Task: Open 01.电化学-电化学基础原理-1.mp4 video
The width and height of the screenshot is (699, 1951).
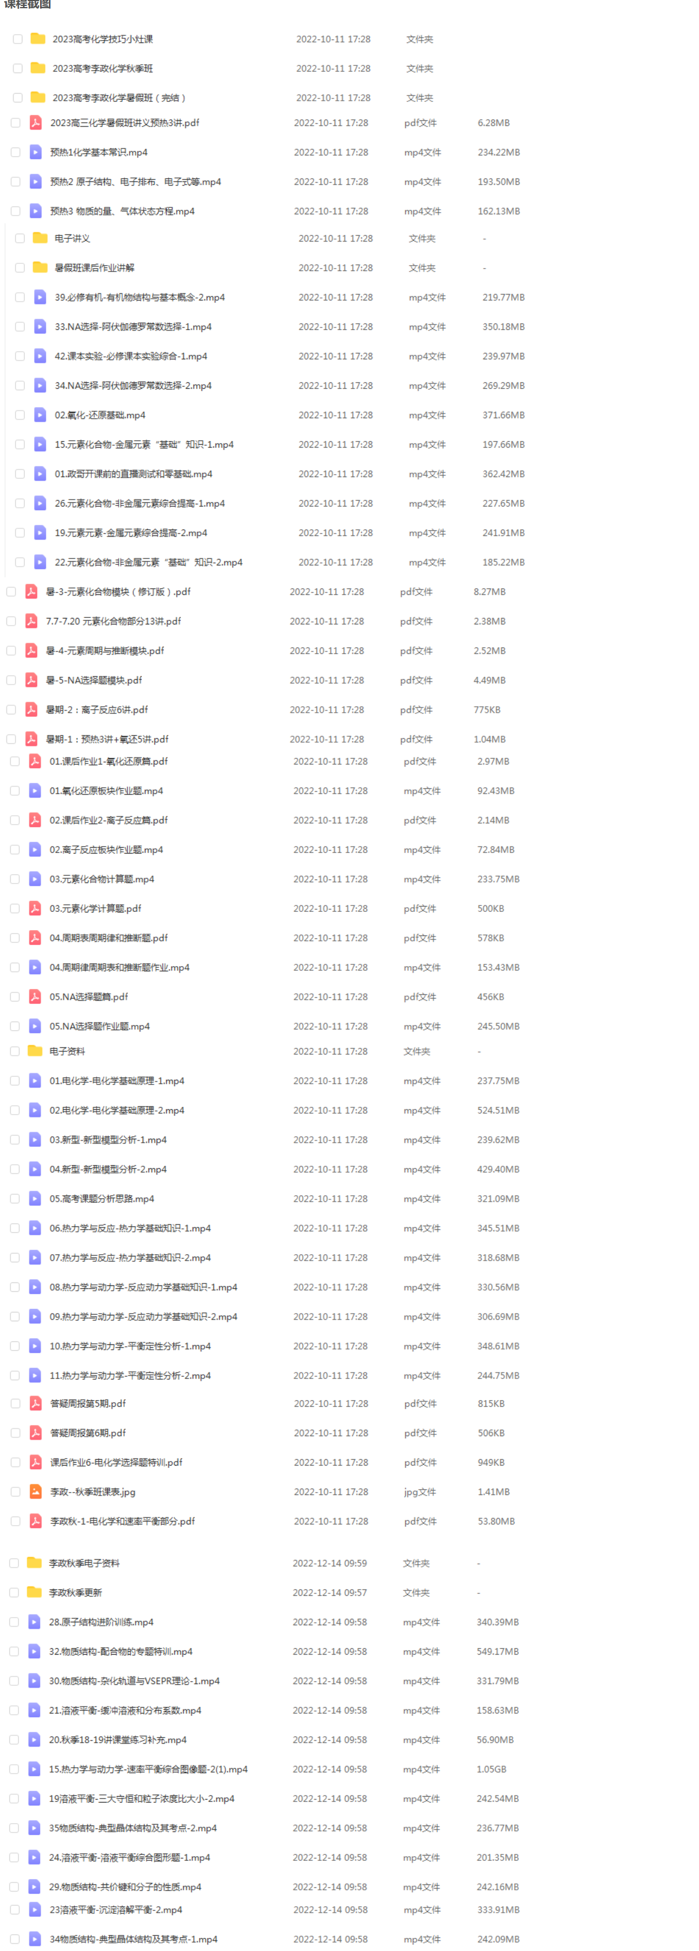Action: 117,1081
